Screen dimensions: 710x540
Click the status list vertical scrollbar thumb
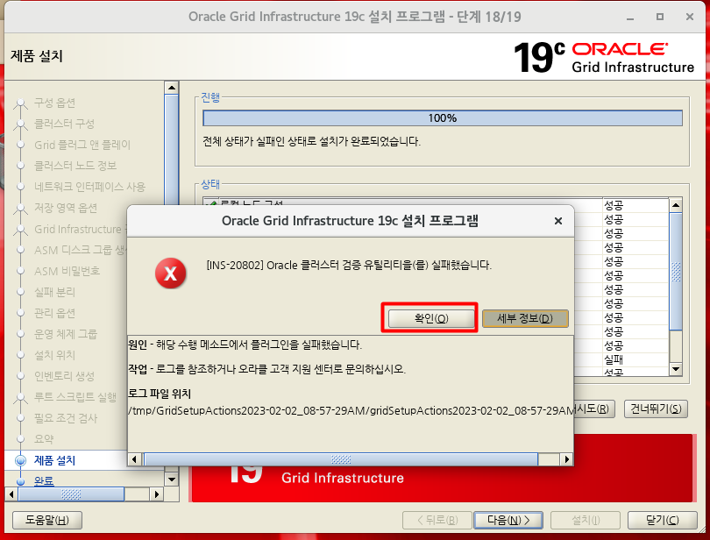tap(676, 272)
